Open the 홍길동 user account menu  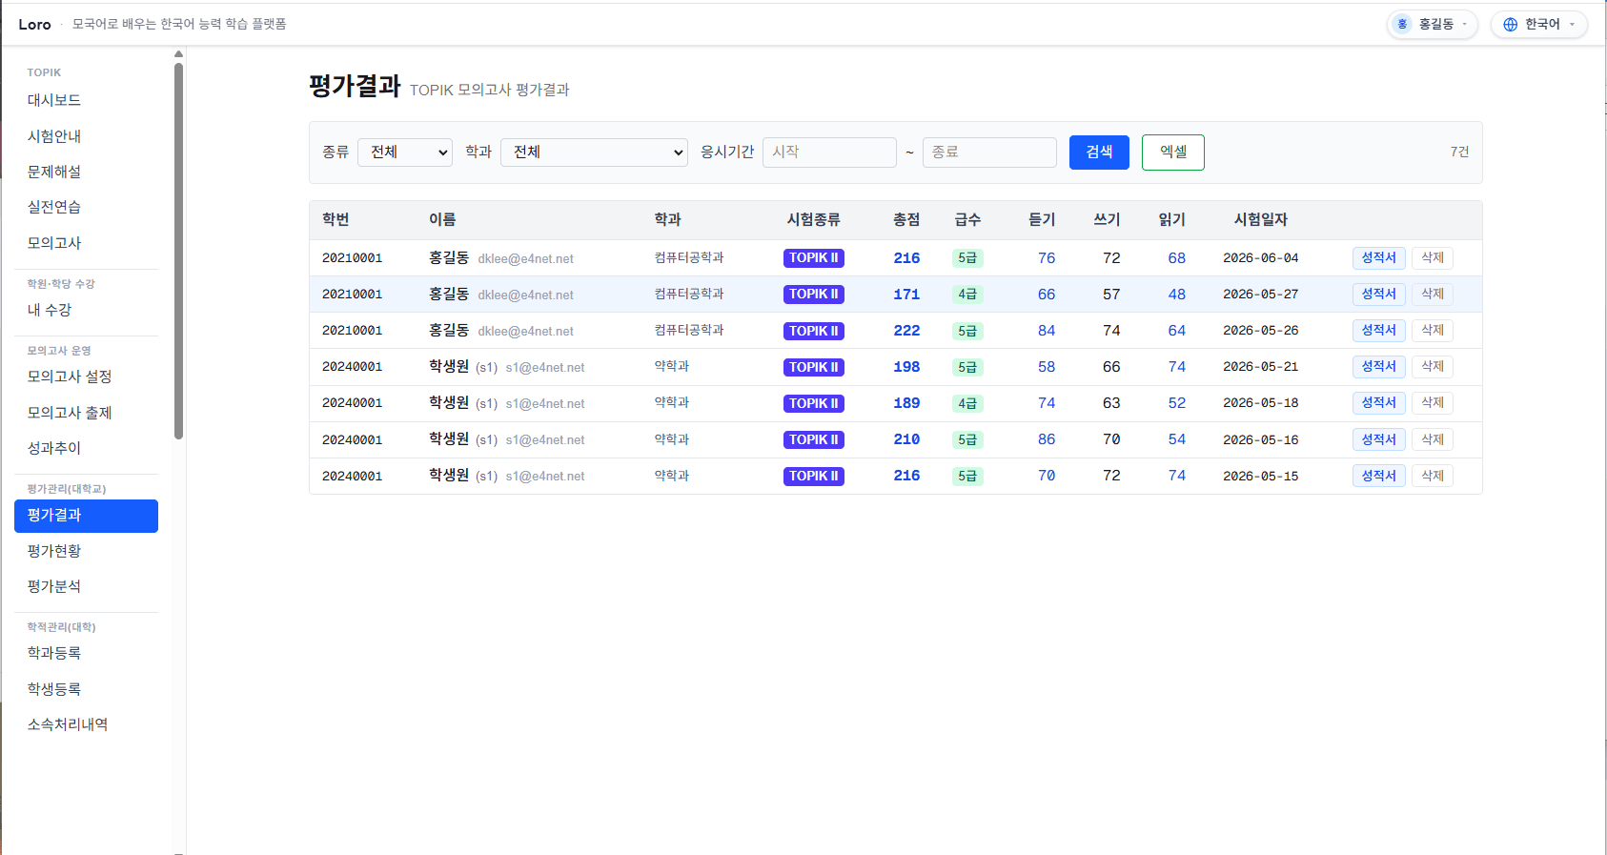point(1432,24)
